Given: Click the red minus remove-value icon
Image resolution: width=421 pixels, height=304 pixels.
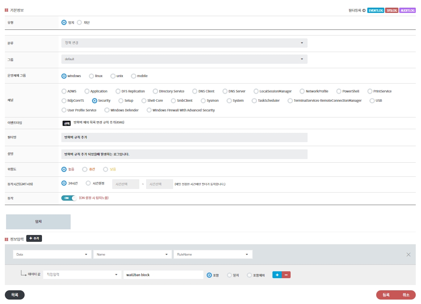Looking at the screenshot, I should 286,275.
